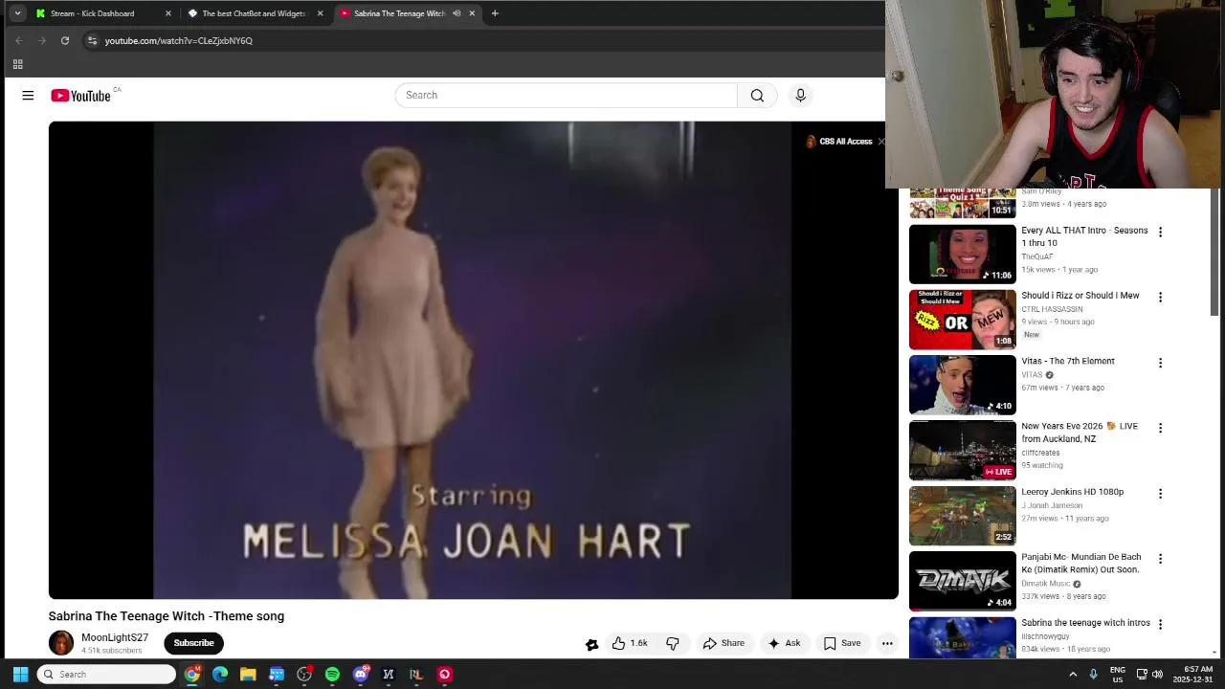
Task: Open Should i Rizz or Mew thumbnail
Action: [x=962, y=320]
